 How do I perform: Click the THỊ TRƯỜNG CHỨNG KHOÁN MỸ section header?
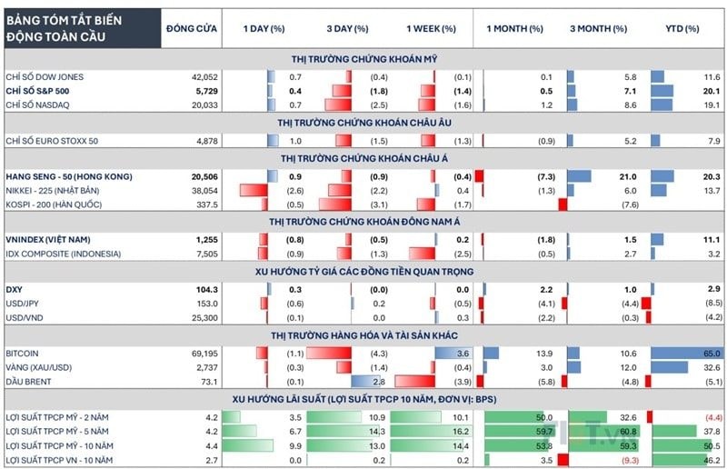[x=364, y=59]
